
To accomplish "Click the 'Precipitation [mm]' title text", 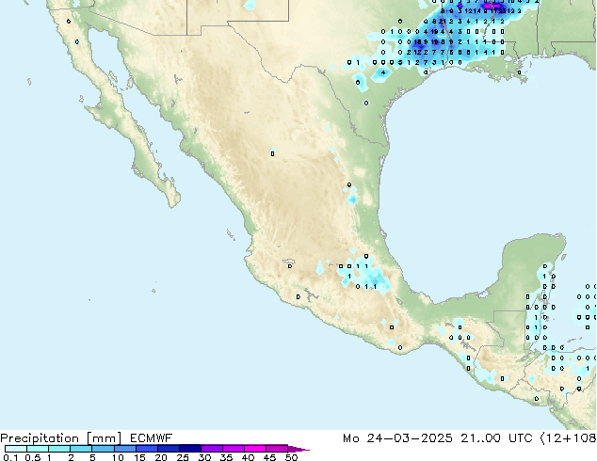I will coord(61,438).
